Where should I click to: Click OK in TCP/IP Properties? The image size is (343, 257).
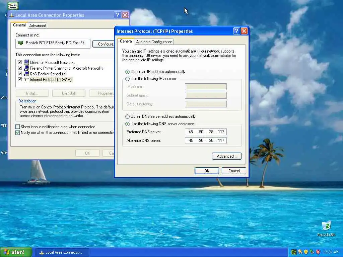pyautogui.click(x=207, y=171)
